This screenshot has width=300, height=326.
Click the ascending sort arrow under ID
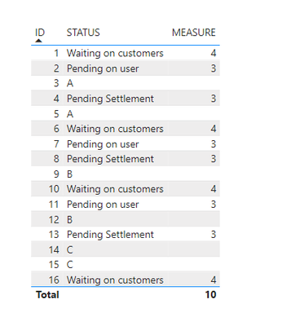click(x=39, y=41)
